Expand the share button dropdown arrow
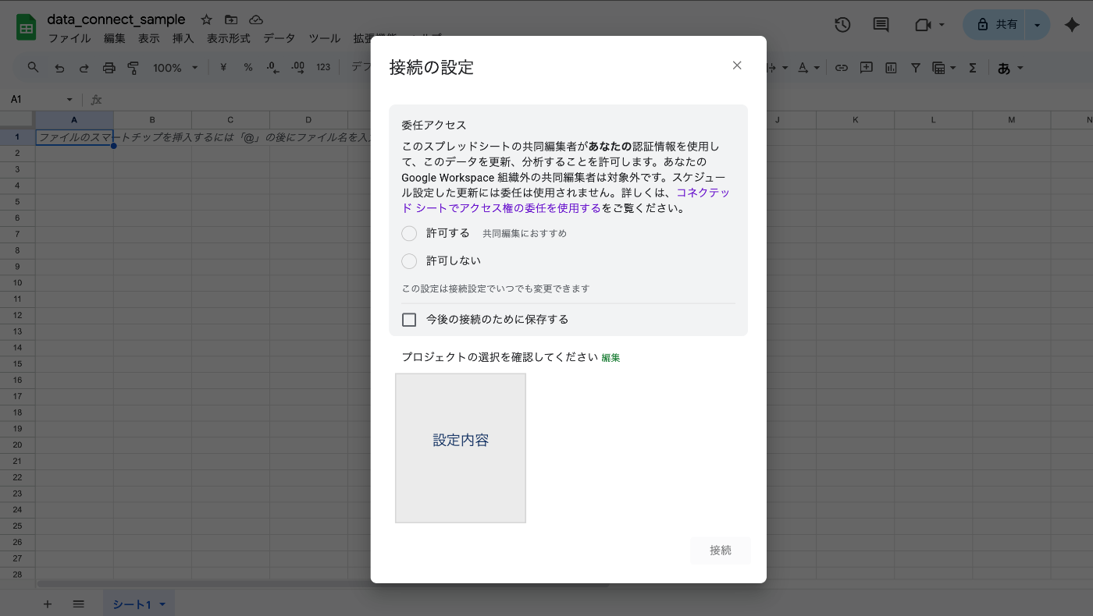Image resolution: width=1093 pixels, height=616 pixels. click(x=1037, y=25)
